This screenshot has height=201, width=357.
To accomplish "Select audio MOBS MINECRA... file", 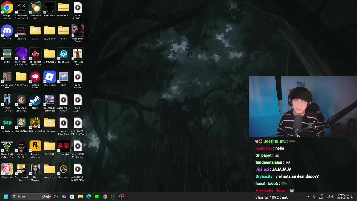I will (78, 149).
